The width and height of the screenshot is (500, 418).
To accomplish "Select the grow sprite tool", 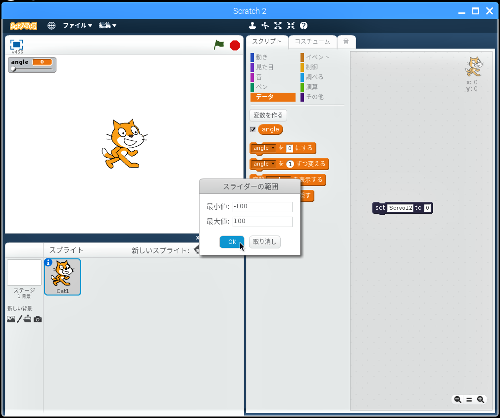I will point(278,26).
